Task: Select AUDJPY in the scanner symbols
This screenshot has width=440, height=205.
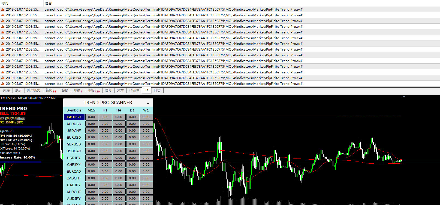Action: [x=74, y=198]
